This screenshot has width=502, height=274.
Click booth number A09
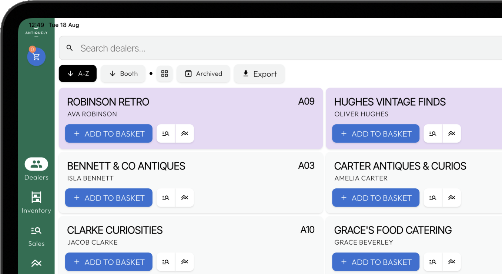(307, 102)
